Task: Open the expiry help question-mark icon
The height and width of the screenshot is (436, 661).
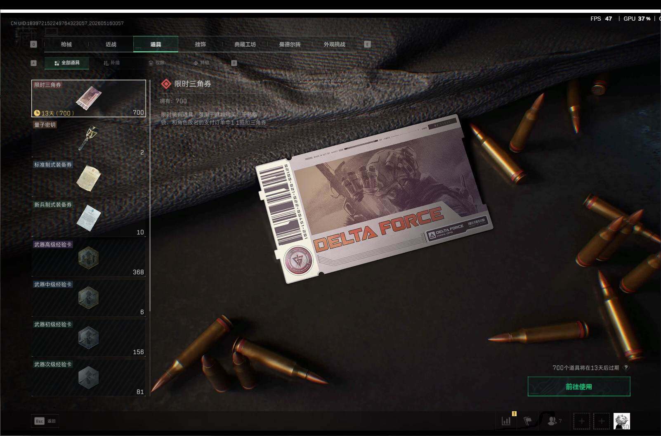Action: click(626, 367)
